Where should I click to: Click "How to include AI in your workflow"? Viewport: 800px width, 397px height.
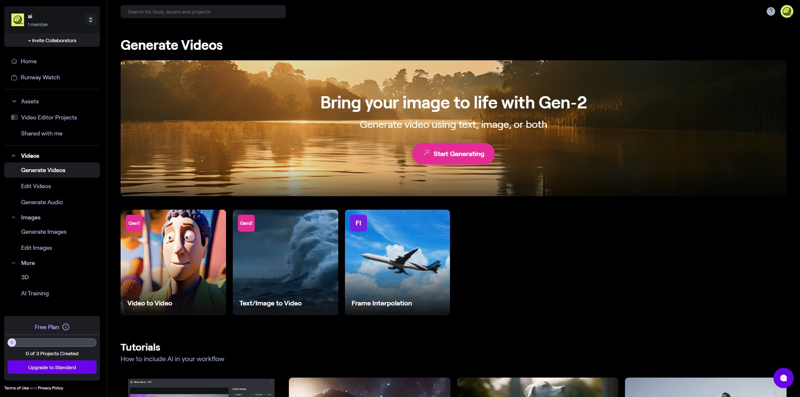point(172,359)
